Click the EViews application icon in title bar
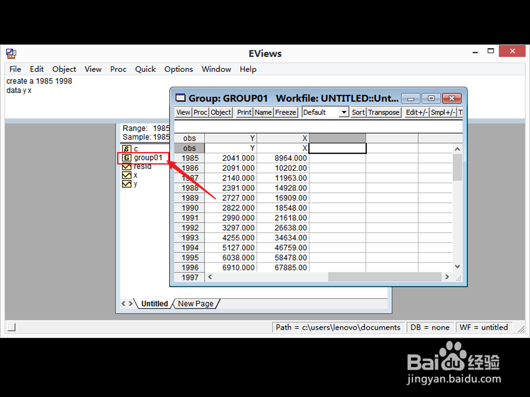The image size is (530, 397). click(11, 53)
